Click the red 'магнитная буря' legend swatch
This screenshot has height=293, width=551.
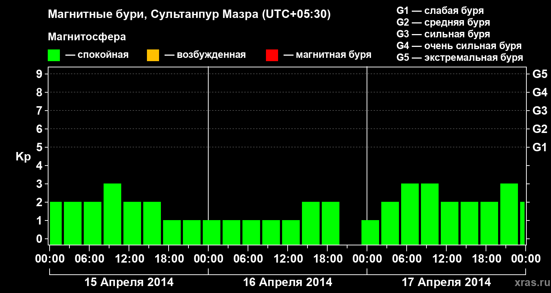[x=272, y=55]
